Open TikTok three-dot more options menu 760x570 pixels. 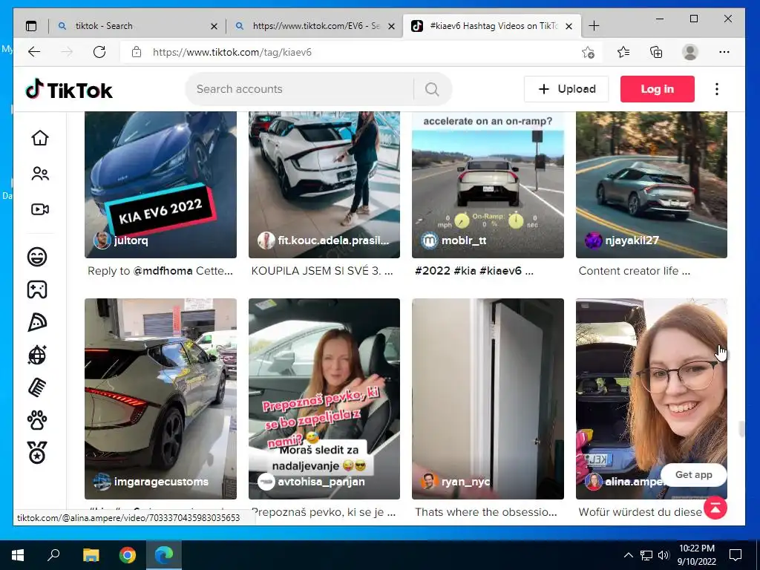click(717, 89)
